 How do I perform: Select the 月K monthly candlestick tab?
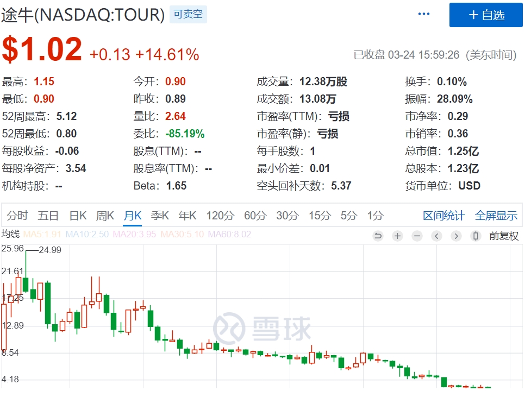tap(133, 216)
